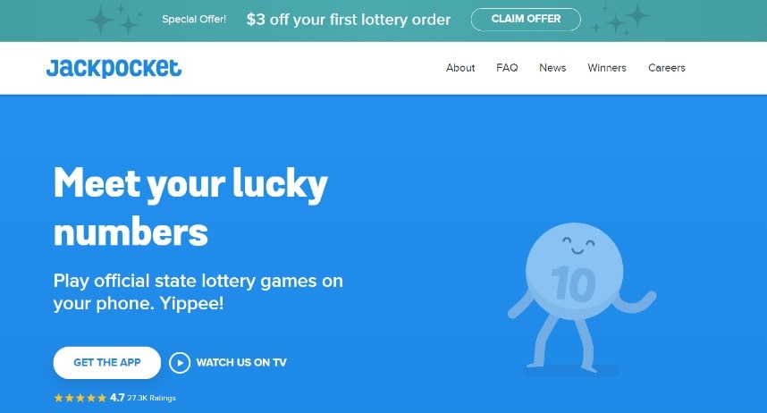The height and width of the screenshot is (413, 767).
Task: Click the sparkle stars left of banner
Action: pyautogui.click(x=114, y=20)
